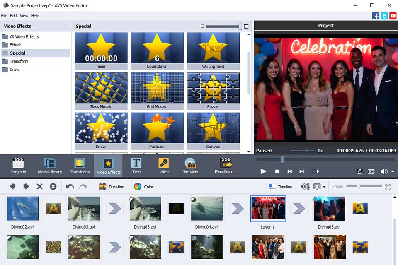Mute the preview volume speaker

384,171
